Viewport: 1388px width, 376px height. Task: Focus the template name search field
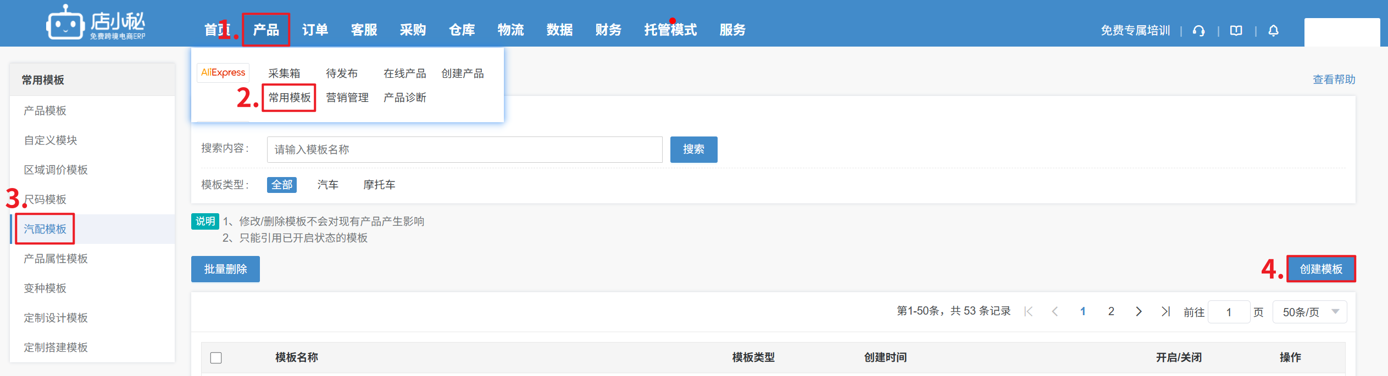[x=464, y=150]
